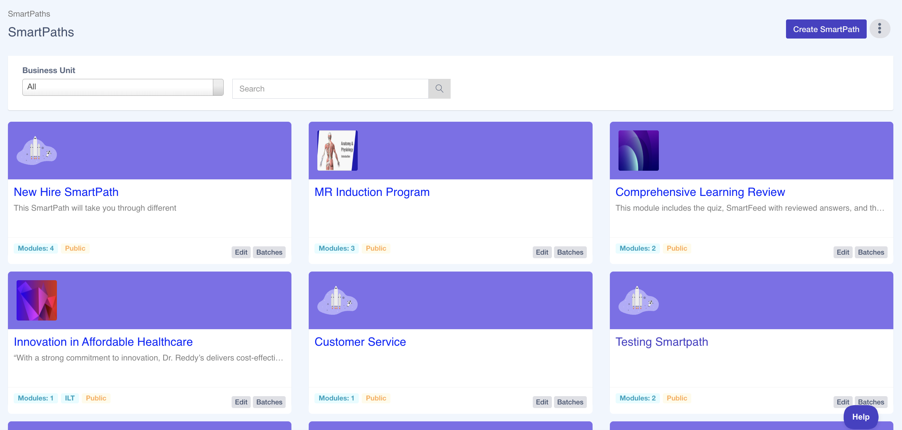The image size is (902, 430).
Task: Open the Innovation in Affordable Healthcare link
Action: pos(103,342)
